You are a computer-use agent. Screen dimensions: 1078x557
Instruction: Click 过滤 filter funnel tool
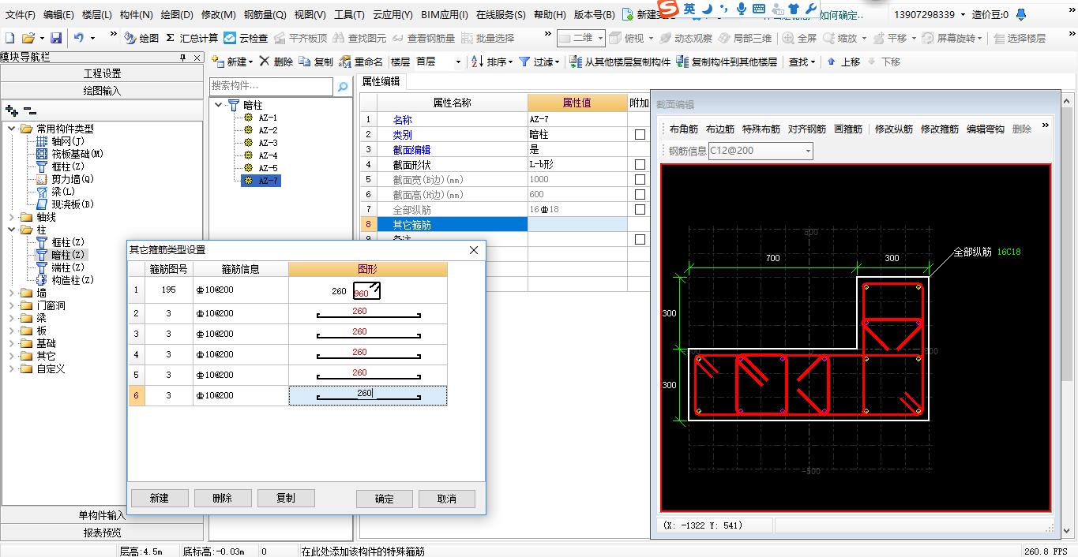coord(539,62)
